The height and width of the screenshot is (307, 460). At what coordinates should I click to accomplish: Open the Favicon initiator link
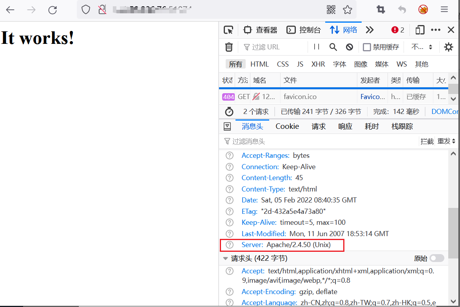point(372,96)
